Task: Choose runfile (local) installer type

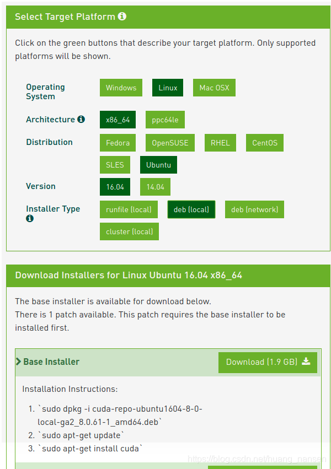Action: [x=129, y=209]
